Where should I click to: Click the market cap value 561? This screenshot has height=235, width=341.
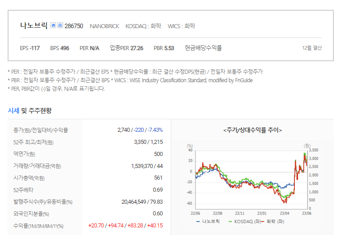pyautogui.click(x=158, y=178)
